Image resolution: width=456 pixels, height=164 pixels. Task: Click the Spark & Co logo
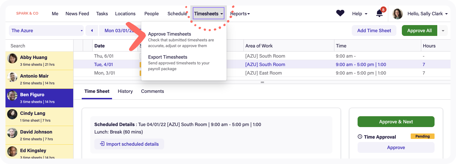pos(27,14)
